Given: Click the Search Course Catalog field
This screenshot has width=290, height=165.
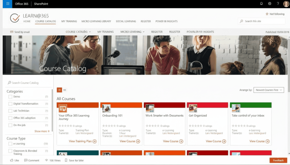Looking at the screenshot, I should click(28, 83).
